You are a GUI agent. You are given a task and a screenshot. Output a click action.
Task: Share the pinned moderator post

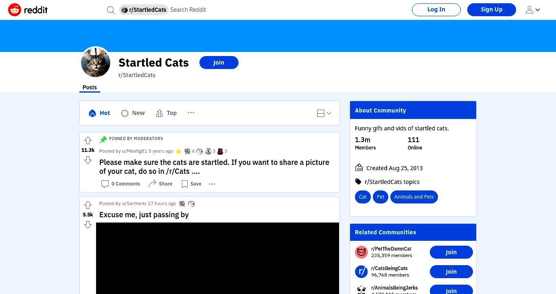(x=160, y=184)
